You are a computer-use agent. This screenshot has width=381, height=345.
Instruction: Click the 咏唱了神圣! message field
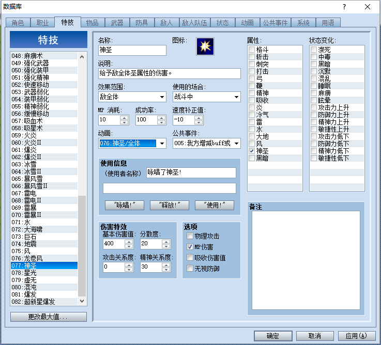click(191, 173)
